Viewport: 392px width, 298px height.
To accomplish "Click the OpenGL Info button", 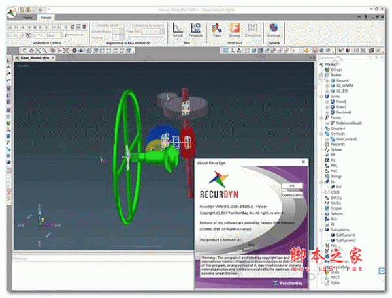I will click(292, 195).
